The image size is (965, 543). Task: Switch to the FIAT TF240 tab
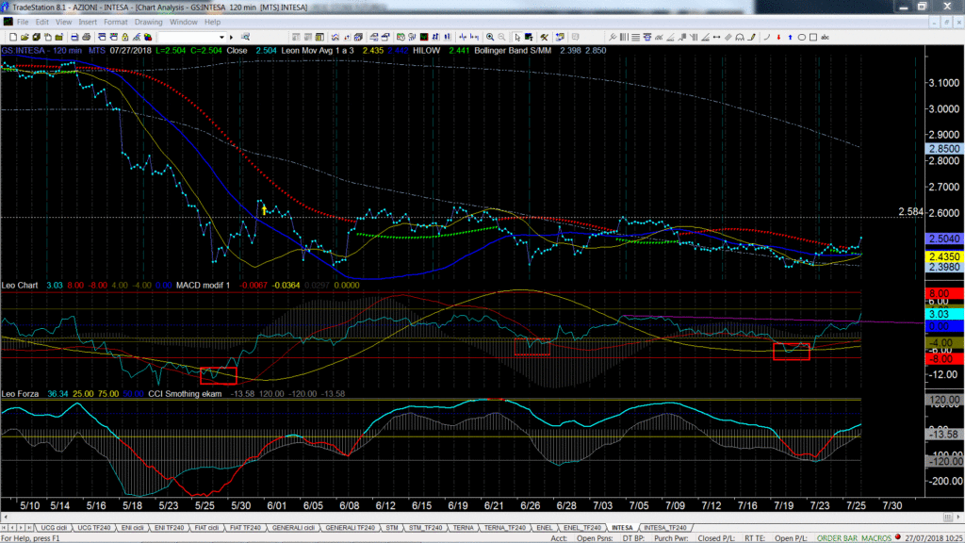click(x=245, y=528)
